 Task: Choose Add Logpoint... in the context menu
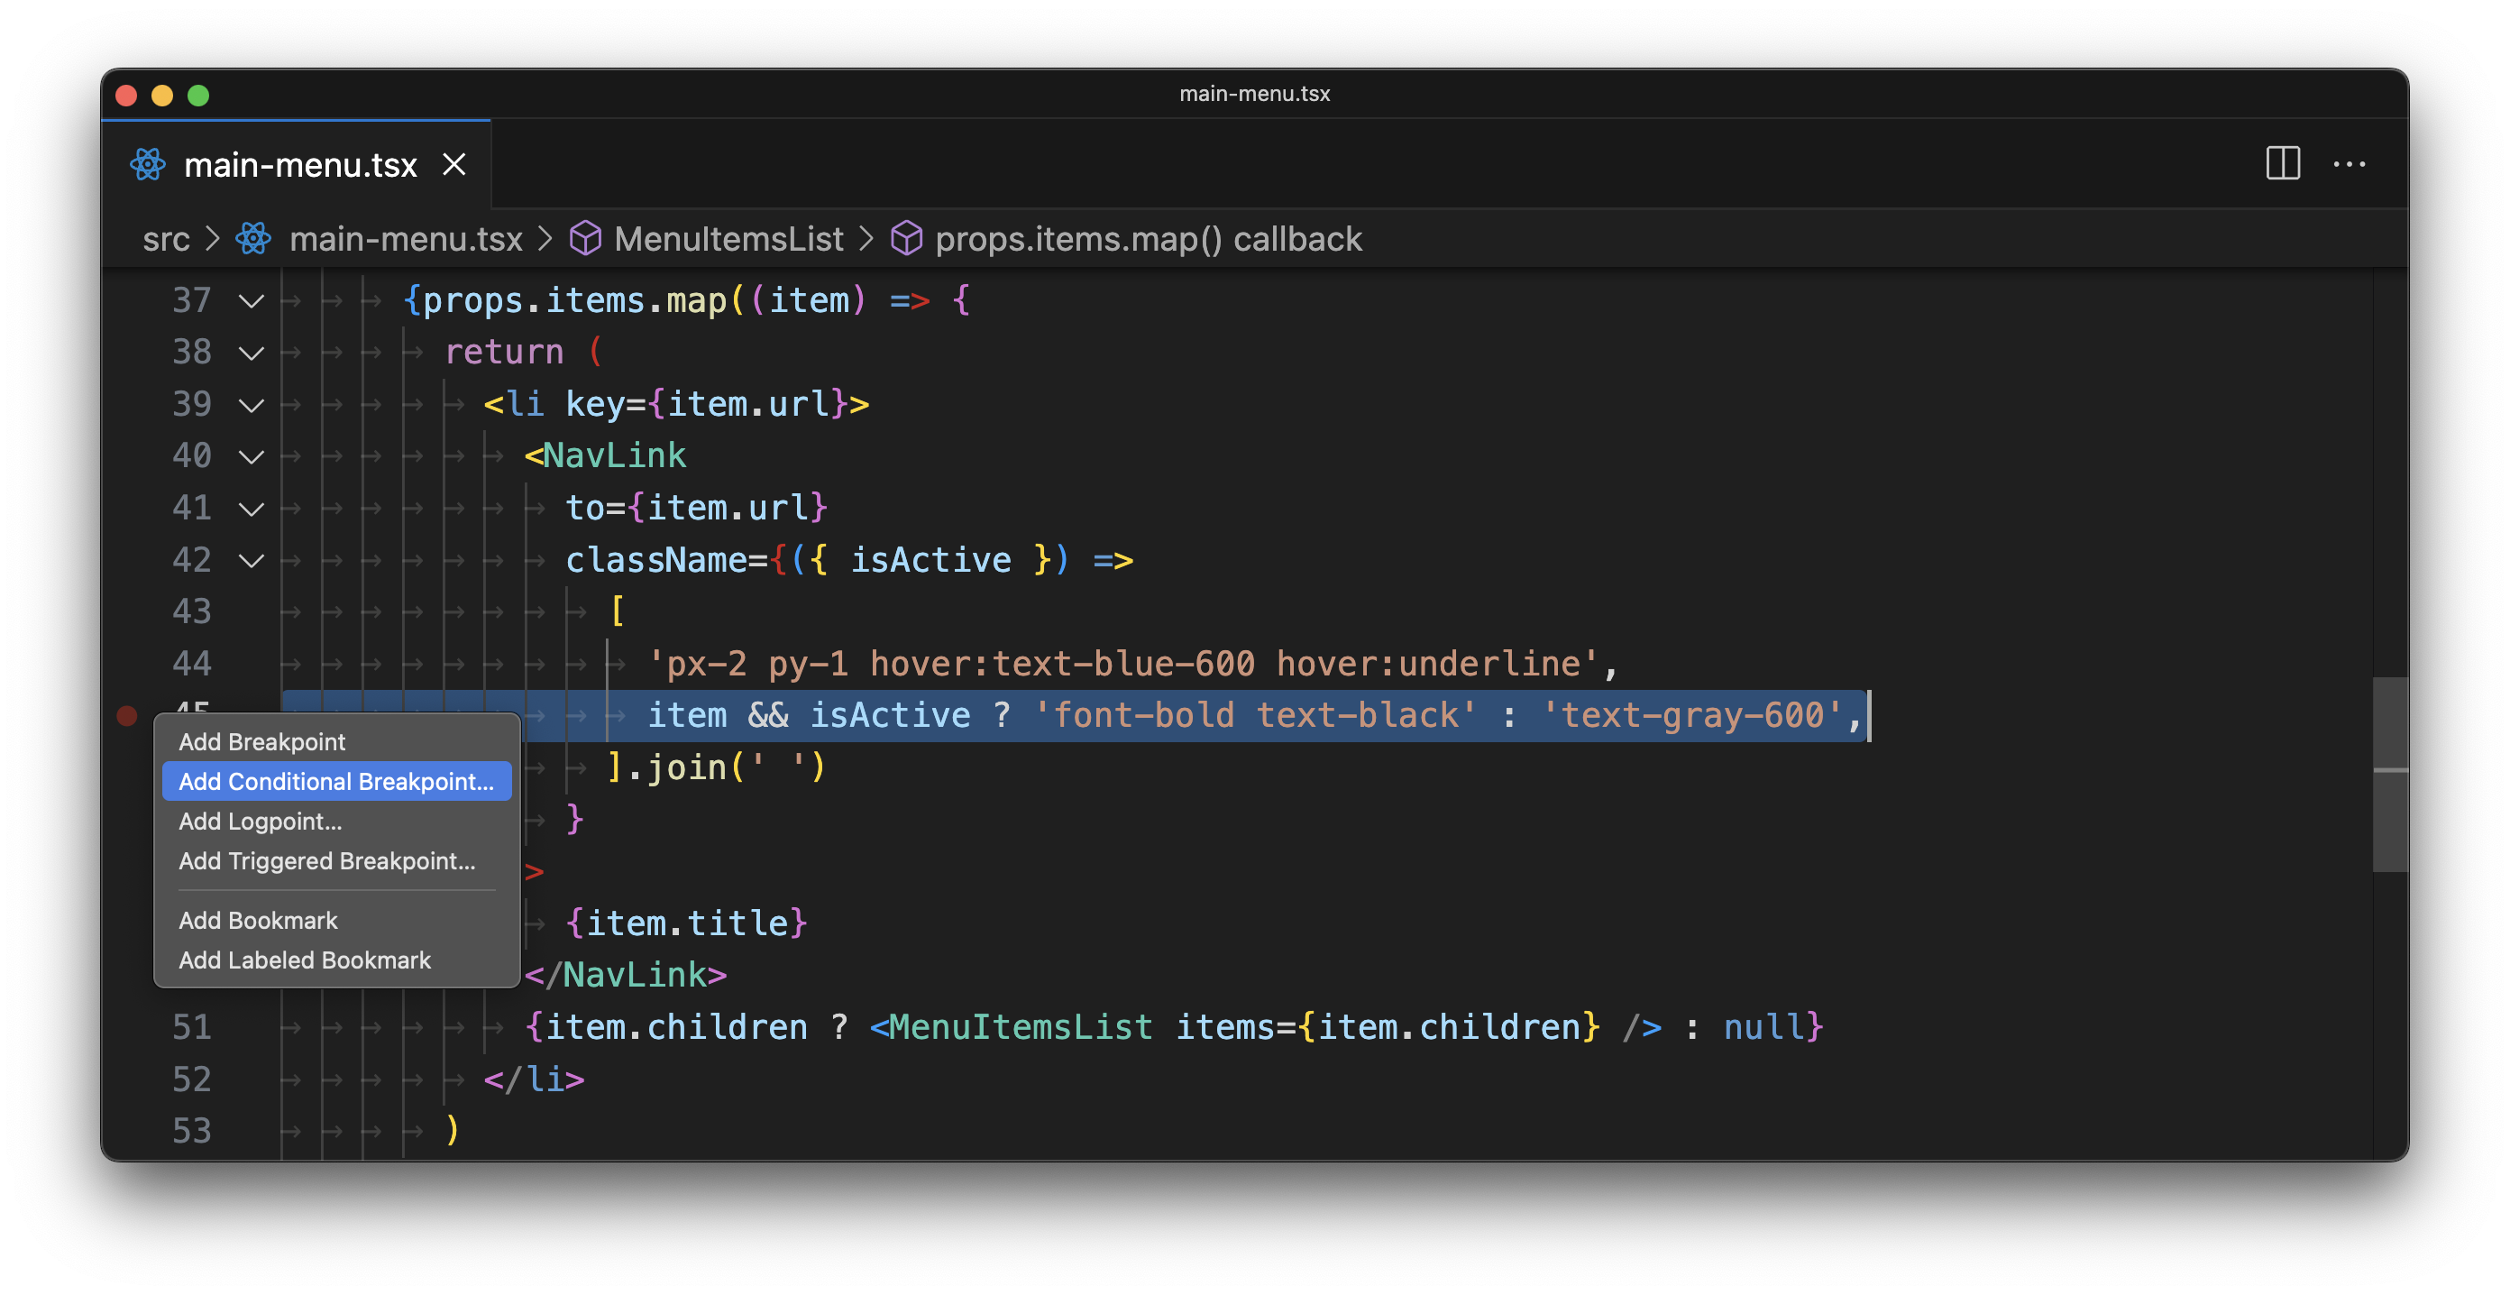point(337,822)
